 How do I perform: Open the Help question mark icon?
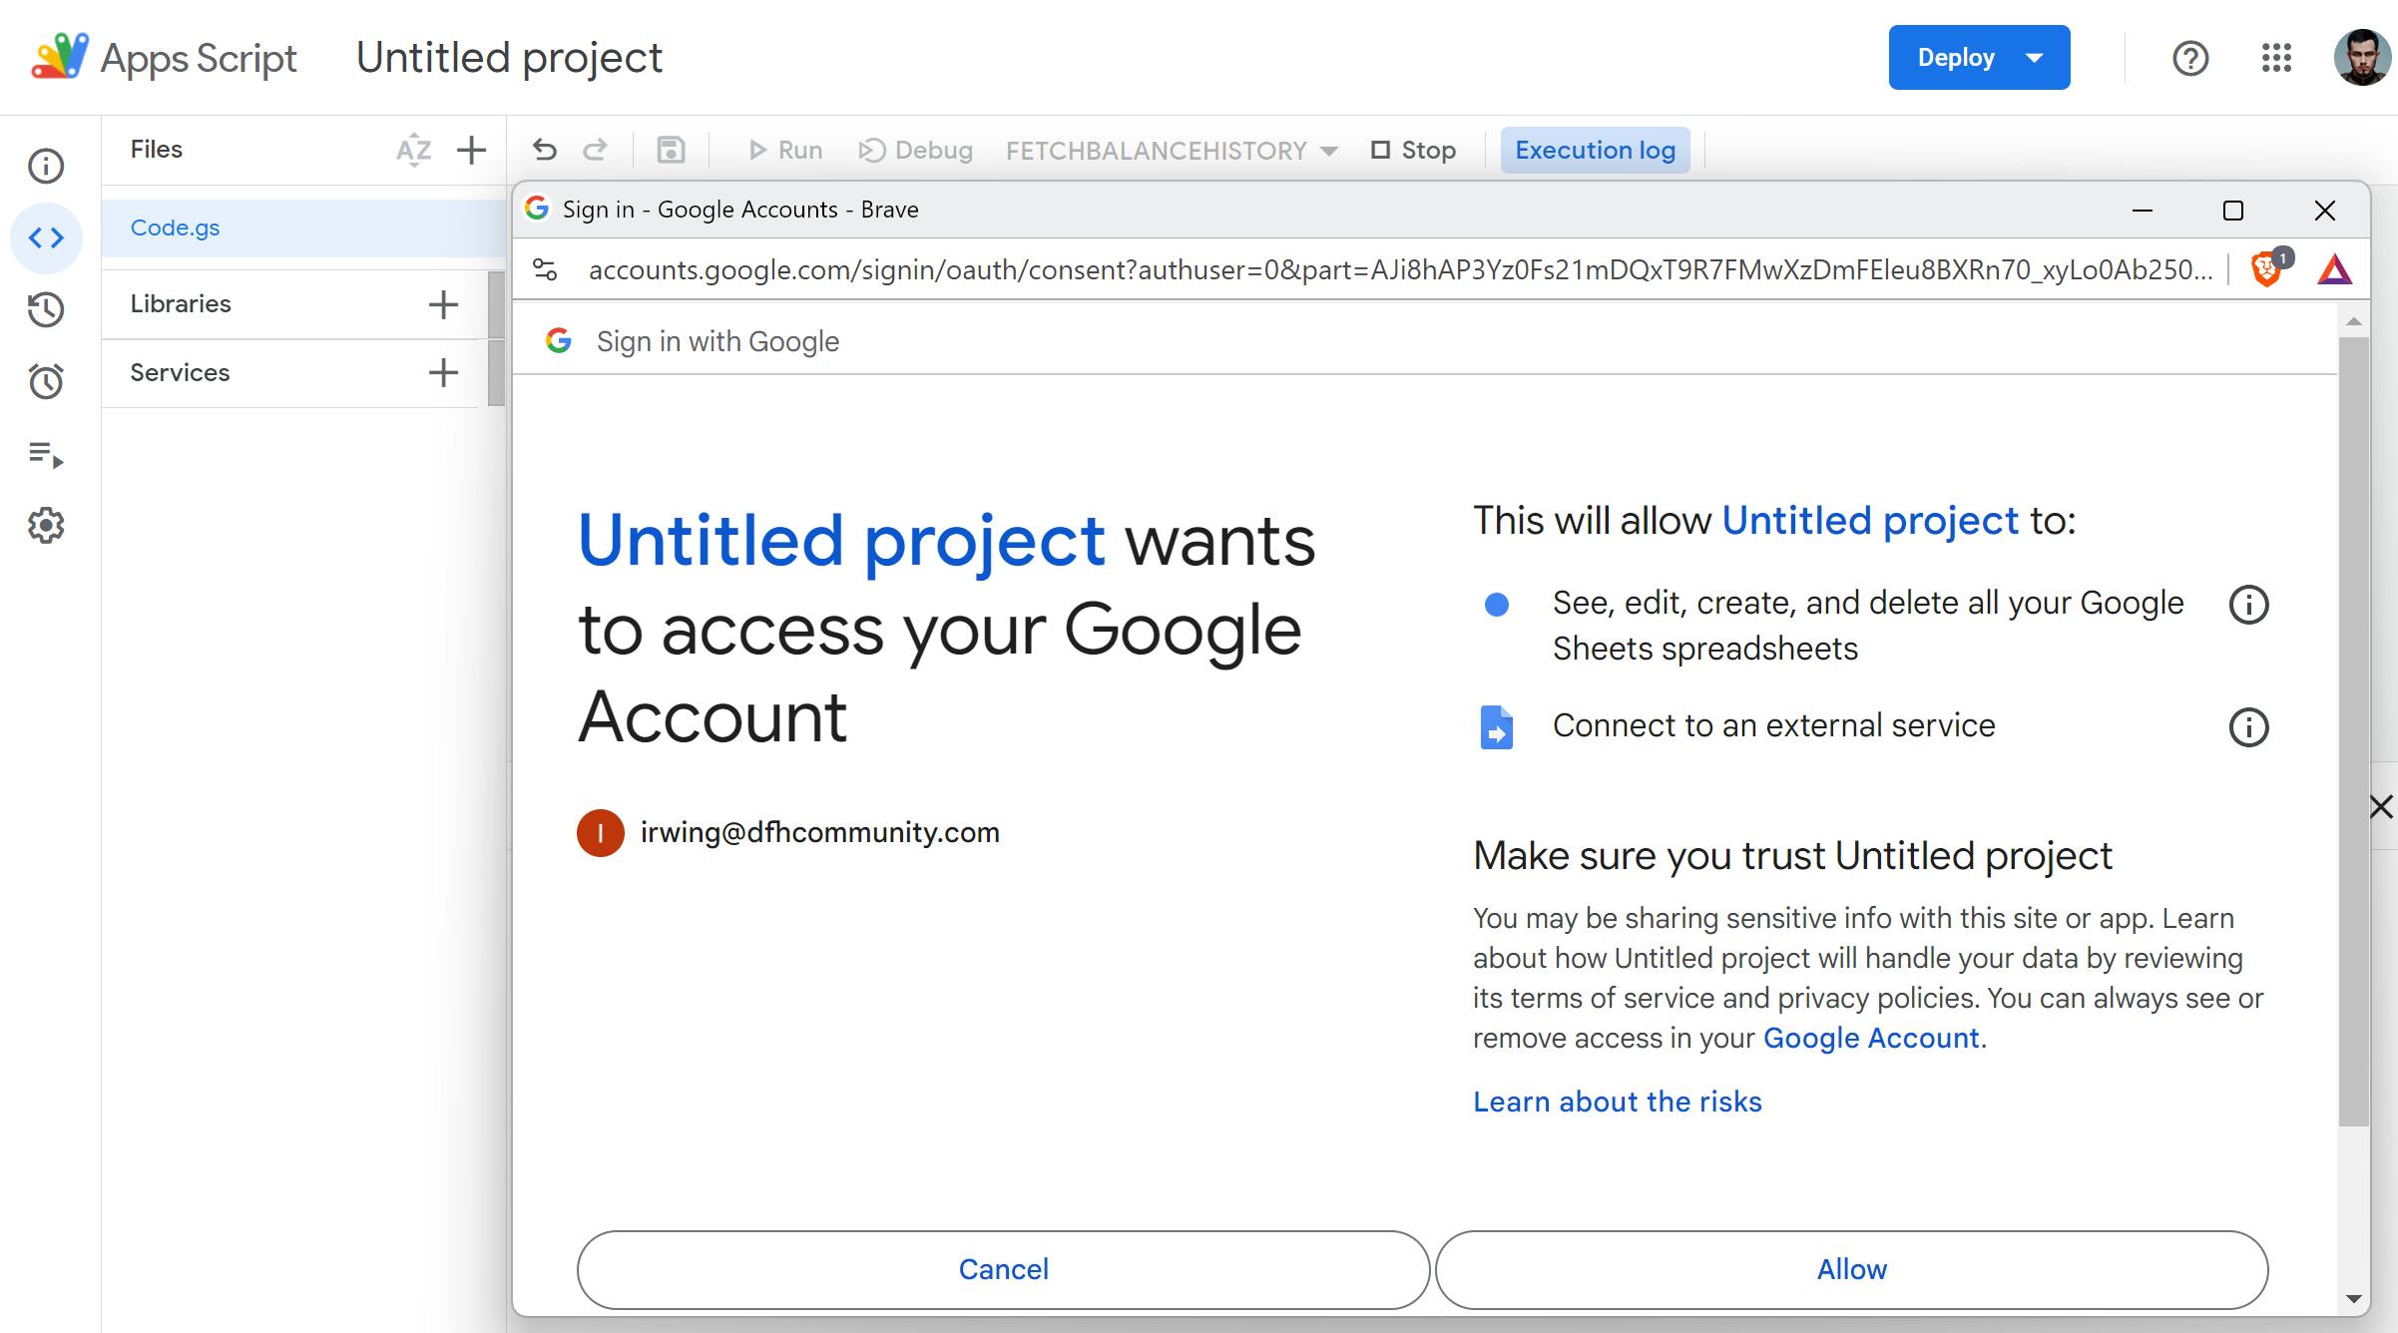click(2190, 58)
